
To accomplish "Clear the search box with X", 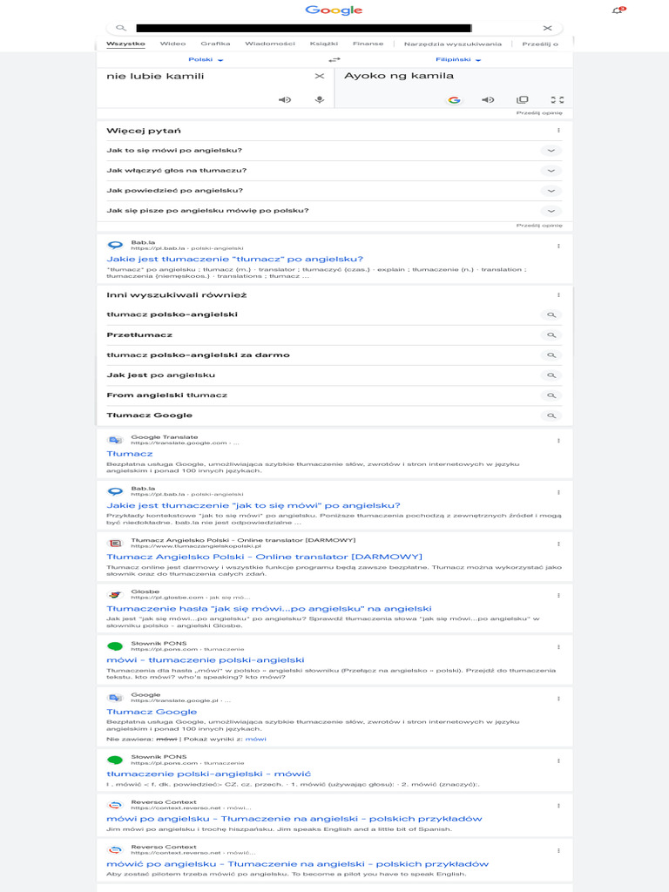I will tap(547, 28).
